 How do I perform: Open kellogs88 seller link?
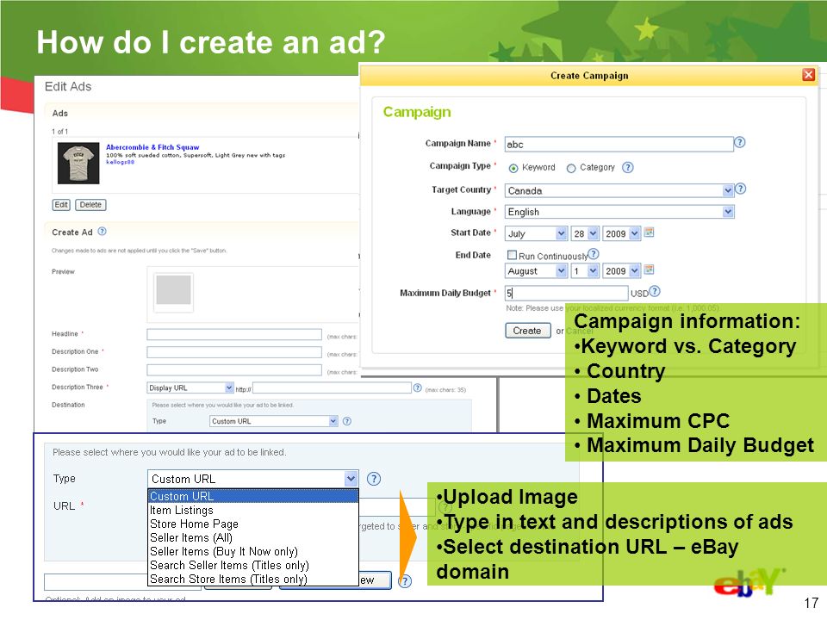pyautogui.click(x=121, y=162)
